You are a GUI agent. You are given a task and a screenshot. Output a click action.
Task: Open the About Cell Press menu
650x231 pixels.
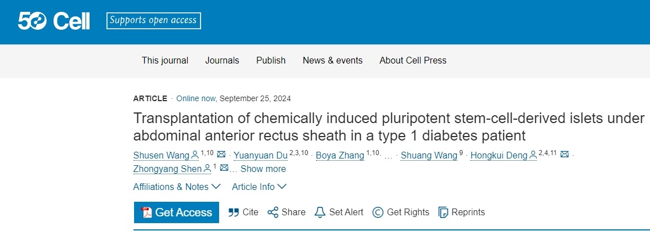click(413, 61)
